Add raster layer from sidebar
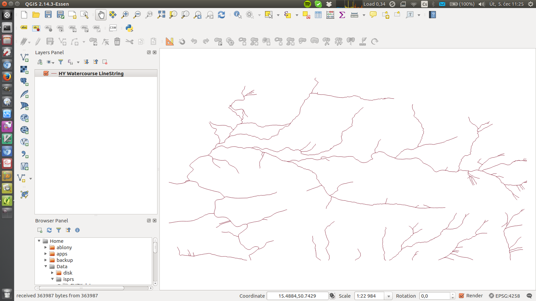Viewport: 536px width, 301px height. 24,70
